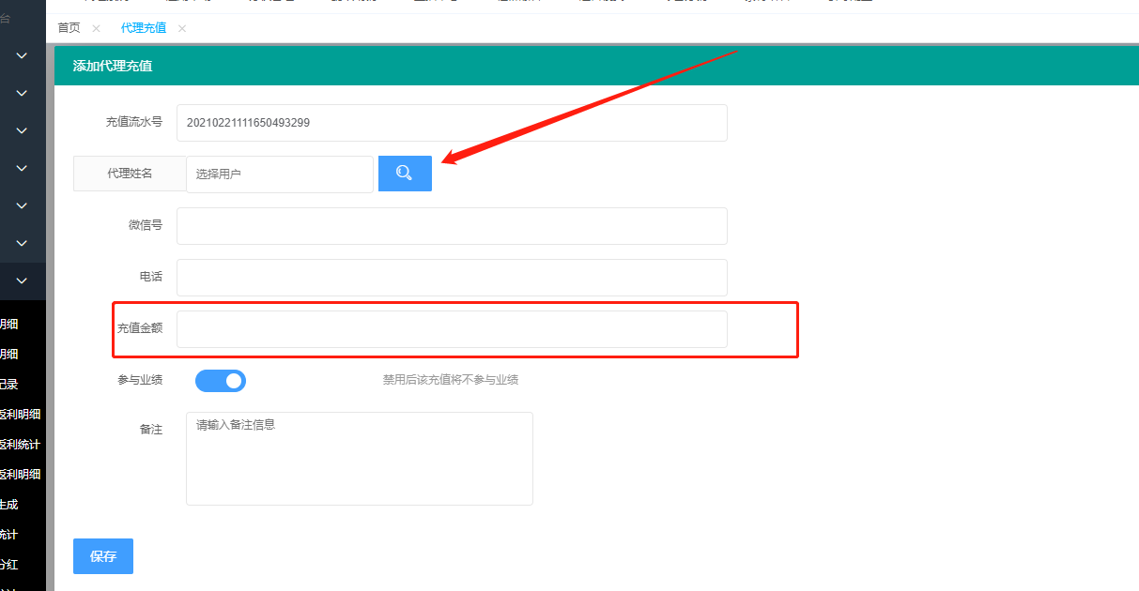Open the sidebar entry ending in 生成
Viewport: 1139px width, 591px height.
[x=9, y=505]
